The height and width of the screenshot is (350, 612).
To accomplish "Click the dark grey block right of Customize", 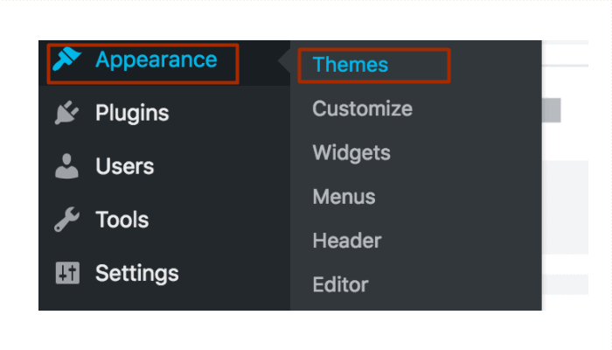I will click(551, 110).
